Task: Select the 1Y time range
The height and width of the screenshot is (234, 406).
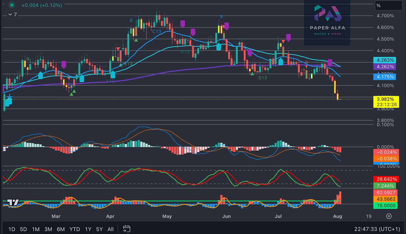Action: pos(88,229)
